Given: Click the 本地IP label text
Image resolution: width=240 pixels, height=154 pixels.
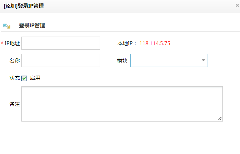Looking at the screenshot, I should [127, 44].
